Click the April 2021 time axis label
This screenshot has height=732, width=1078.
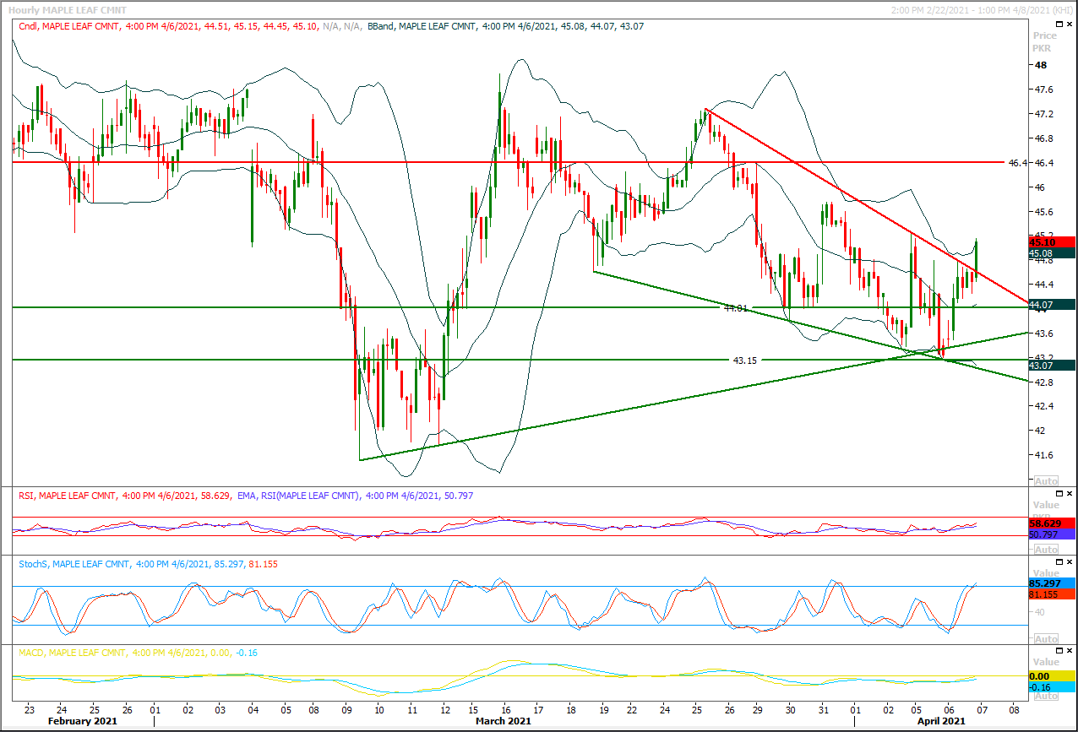[x=942, y=721]
